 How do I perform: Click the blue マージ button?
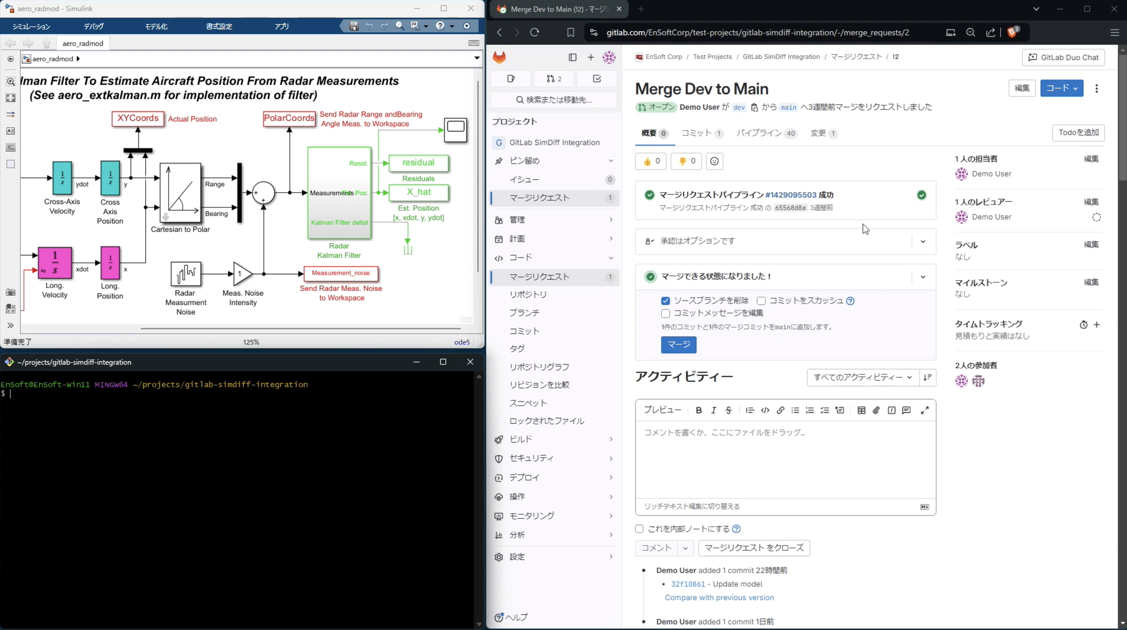(x=678, y=344)
